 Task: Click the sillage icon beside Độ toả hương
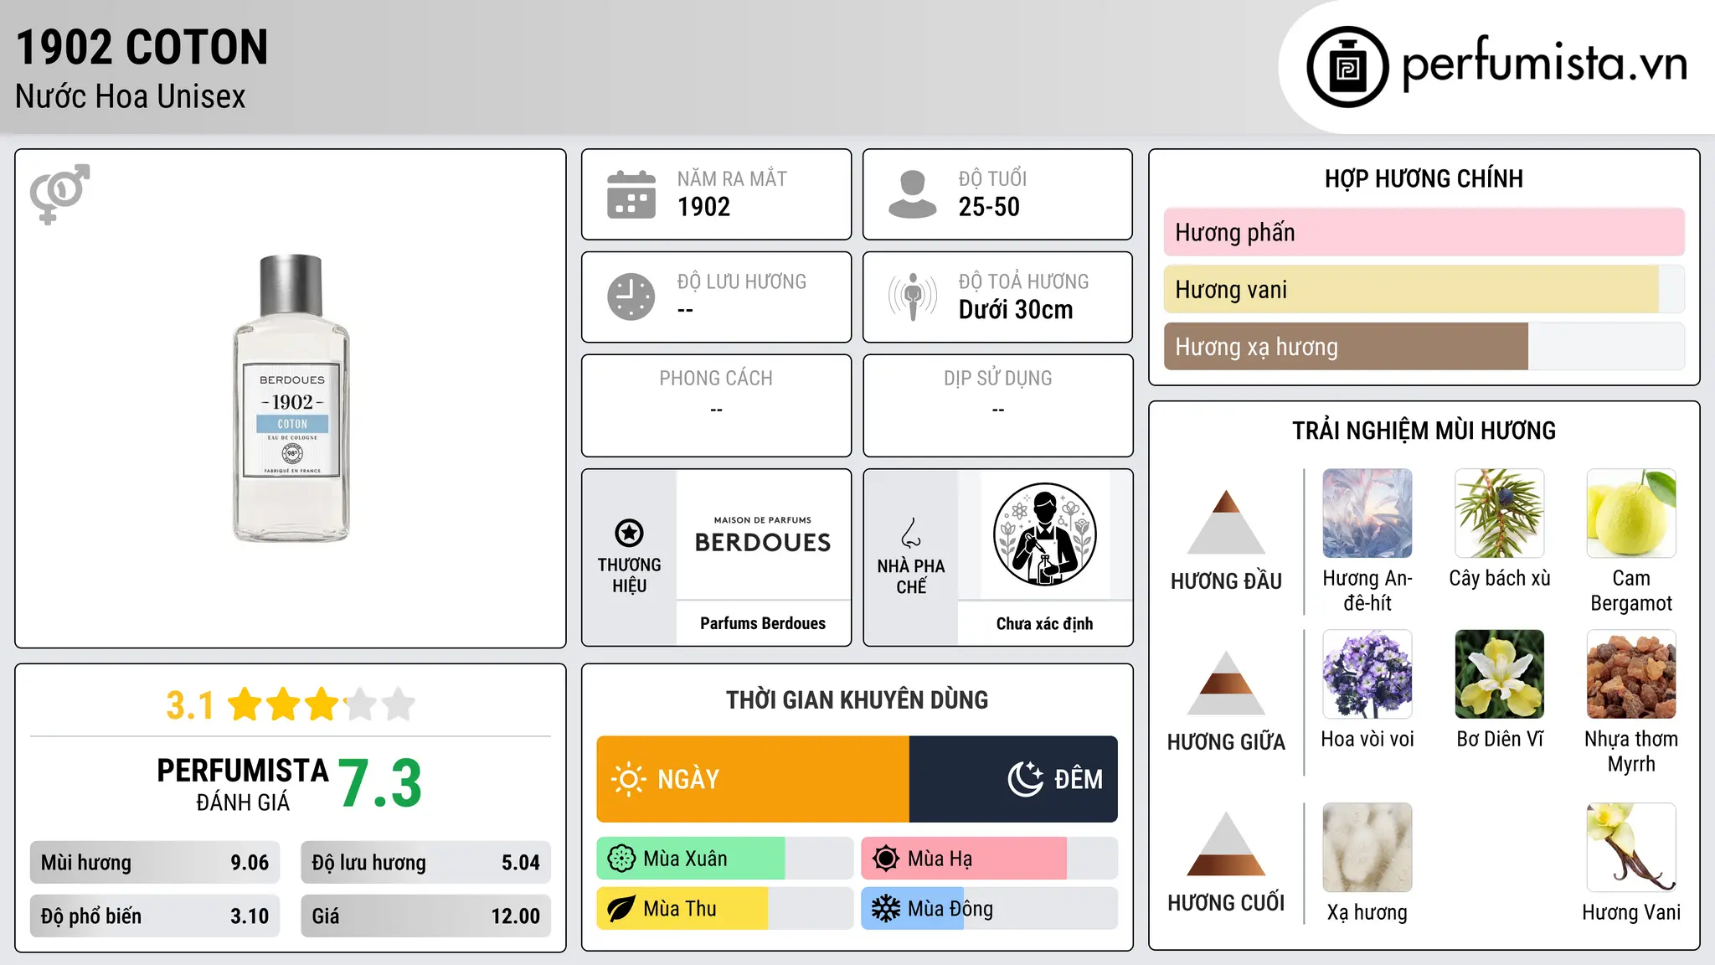click(x=912, y=297)
